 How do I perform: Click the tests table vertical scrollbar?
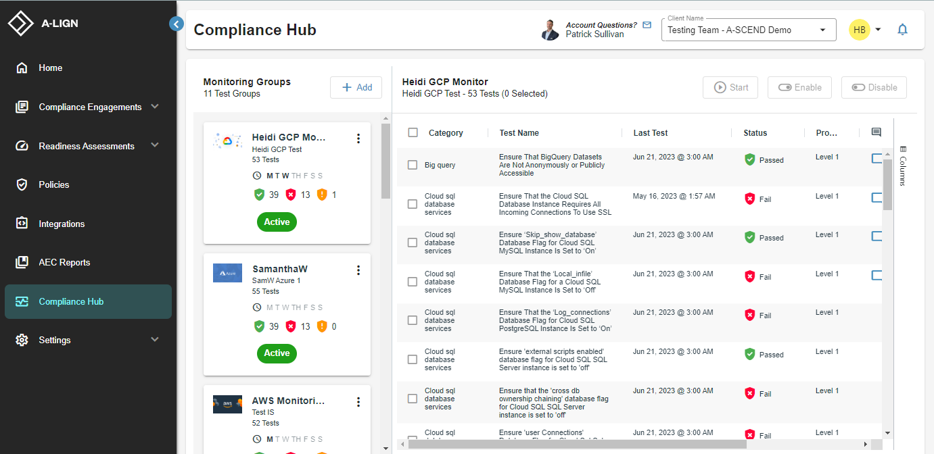(x=888, y=185)
